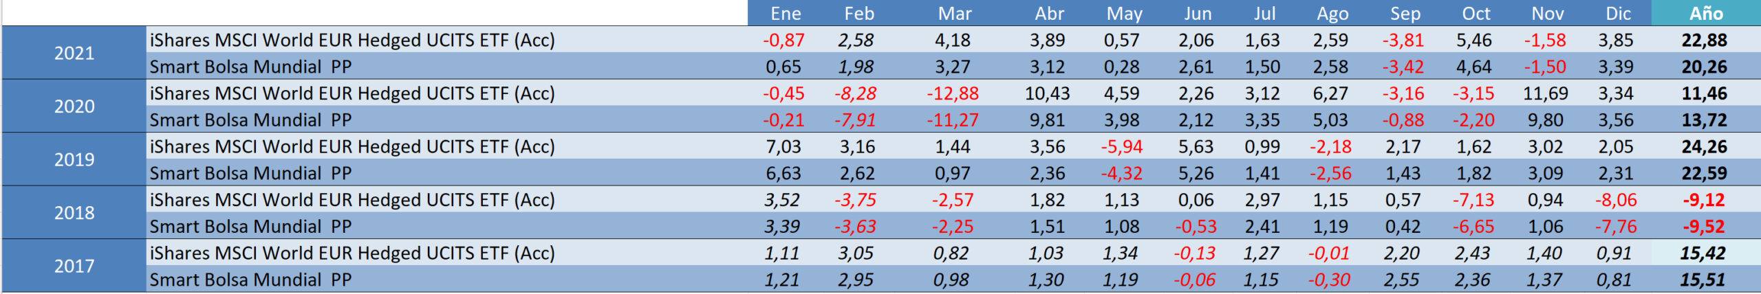Select the 2019 Smart Bolsa Mundial PP label
This screenshot has height=294, width=1761.
click(250, 173)
